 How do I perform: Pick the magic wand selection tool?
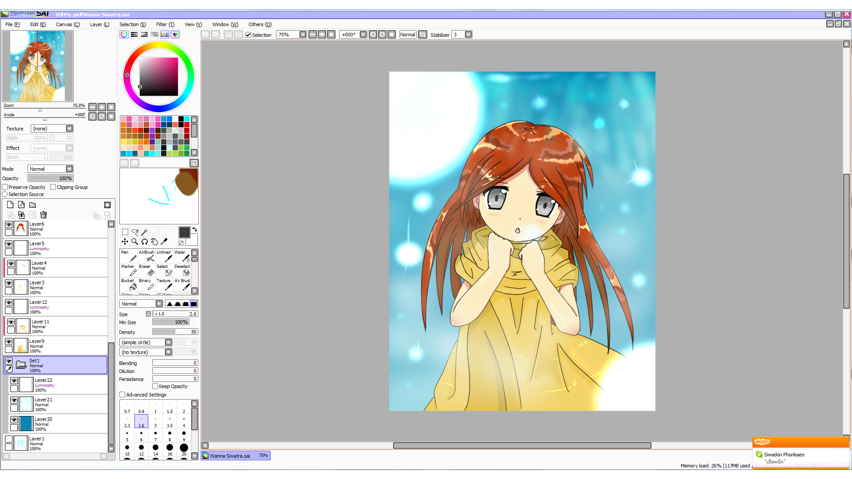144,232
